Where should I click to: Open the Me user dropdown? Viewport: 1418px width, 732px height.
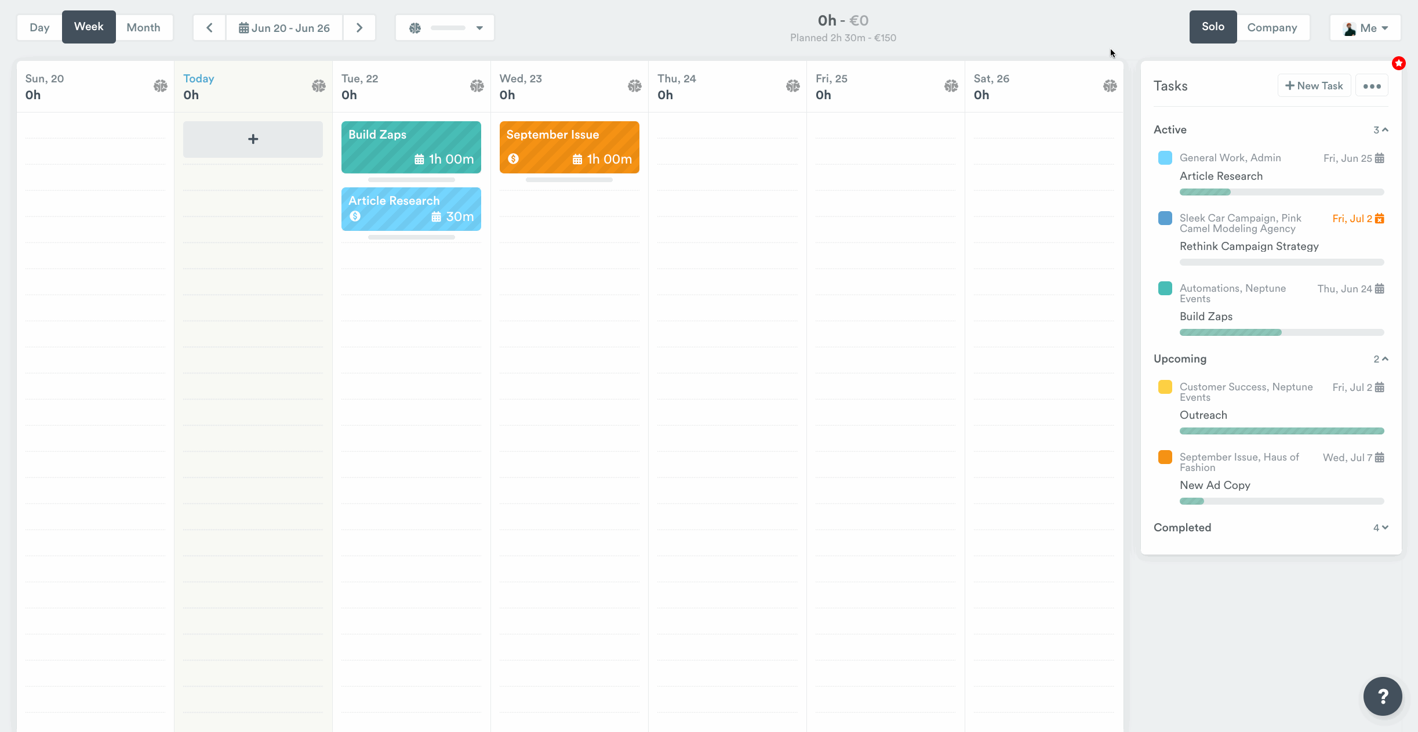pyautogui.click(x=1365, y=28)
